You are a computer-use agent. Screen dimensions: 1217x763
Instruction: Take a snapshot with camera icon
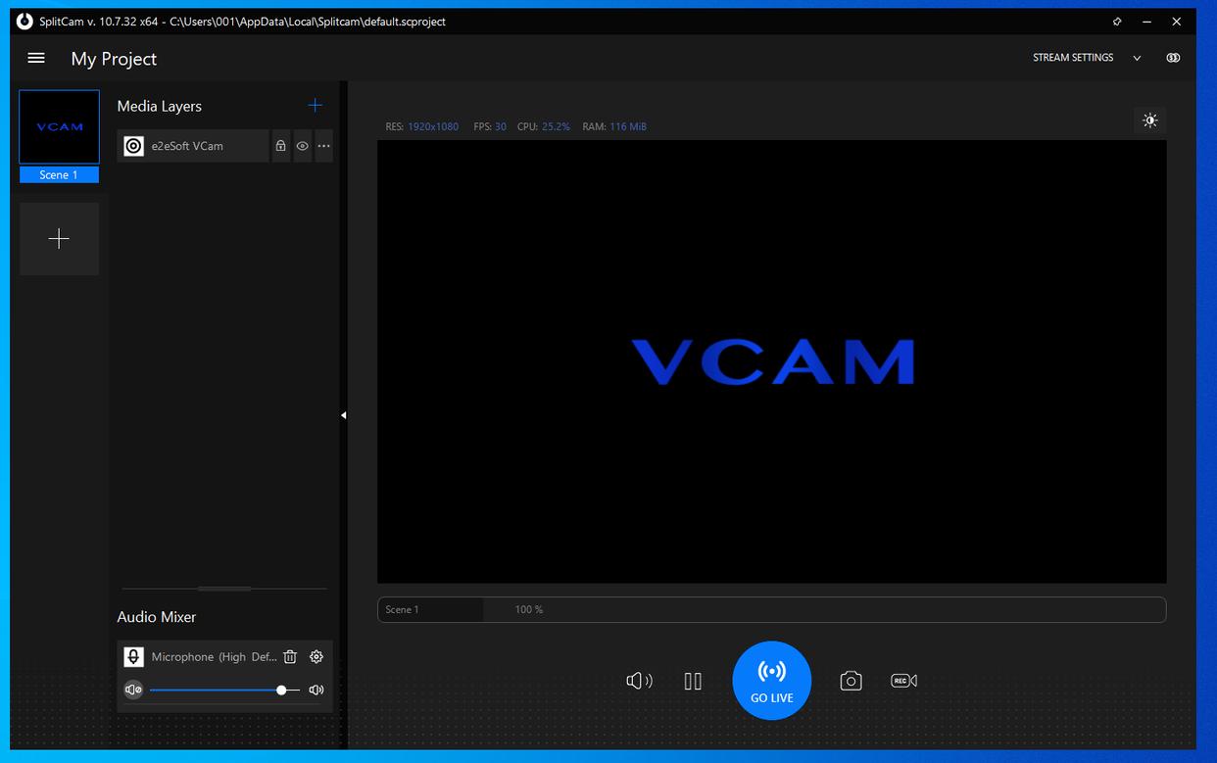click(851, 681)
